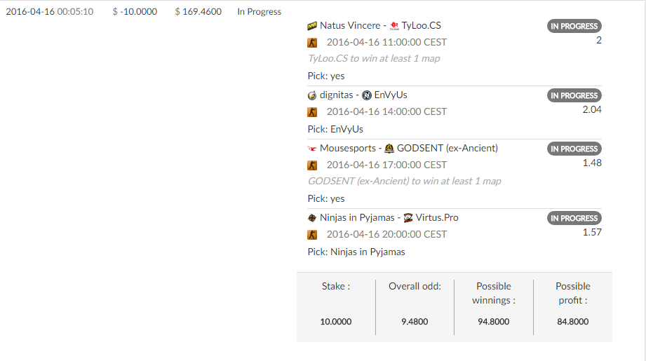Click IN PROGRESS badge for Mousesports match

[x=574, y=149]
